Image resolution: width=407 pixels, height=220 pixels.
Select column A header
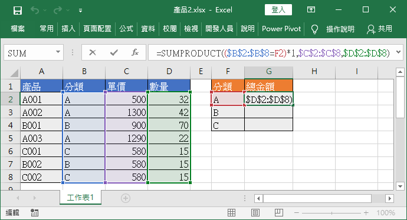(x=41, y=71)
